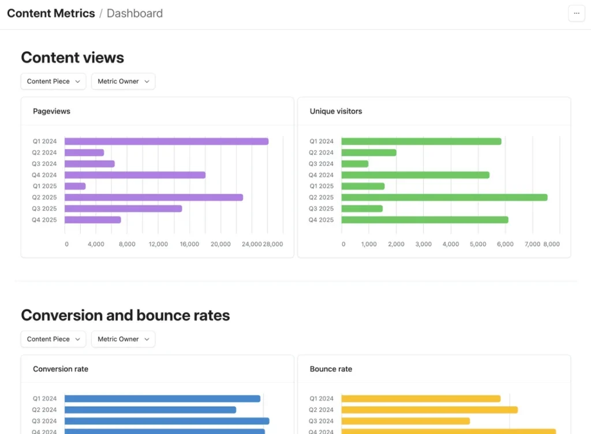Viewport: 591px width, 434px height.
Task: Select the Q1 2024 yellow Bounce rate bar
Action: [x=421, y=399]
